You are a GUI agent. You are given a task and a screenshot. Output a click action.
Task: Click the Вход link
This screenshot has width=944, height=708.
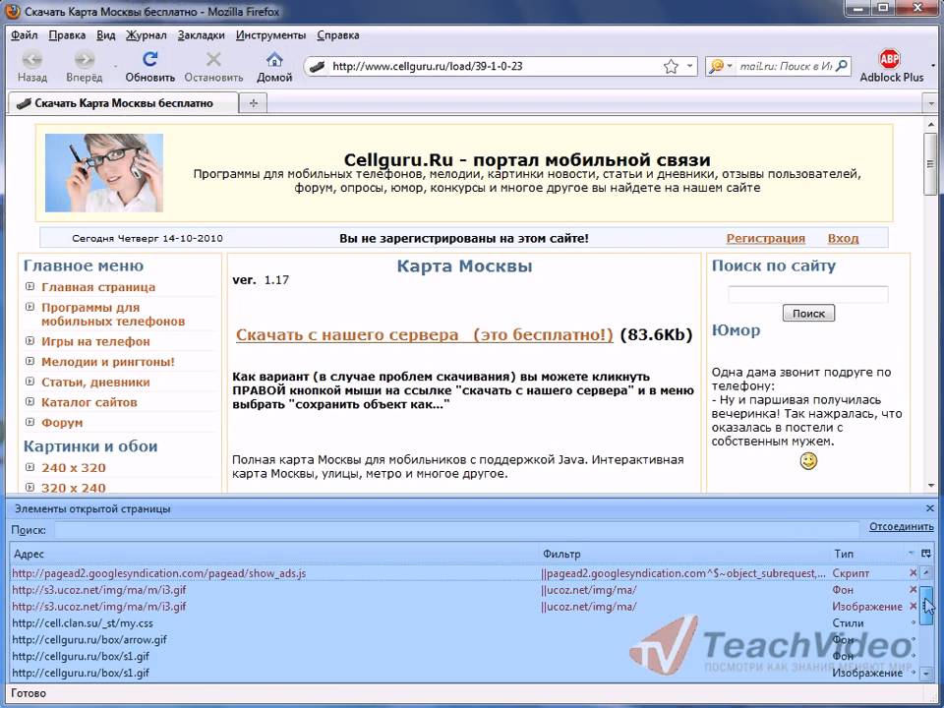tap(843, 238)
